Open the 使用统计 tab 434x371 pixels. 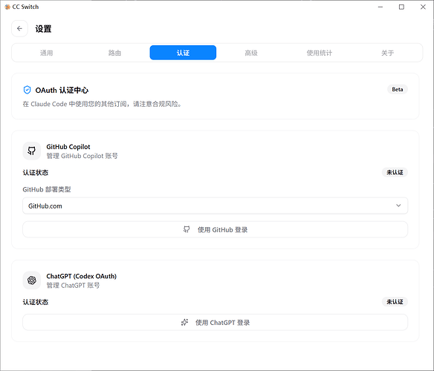tap(320, 53)
